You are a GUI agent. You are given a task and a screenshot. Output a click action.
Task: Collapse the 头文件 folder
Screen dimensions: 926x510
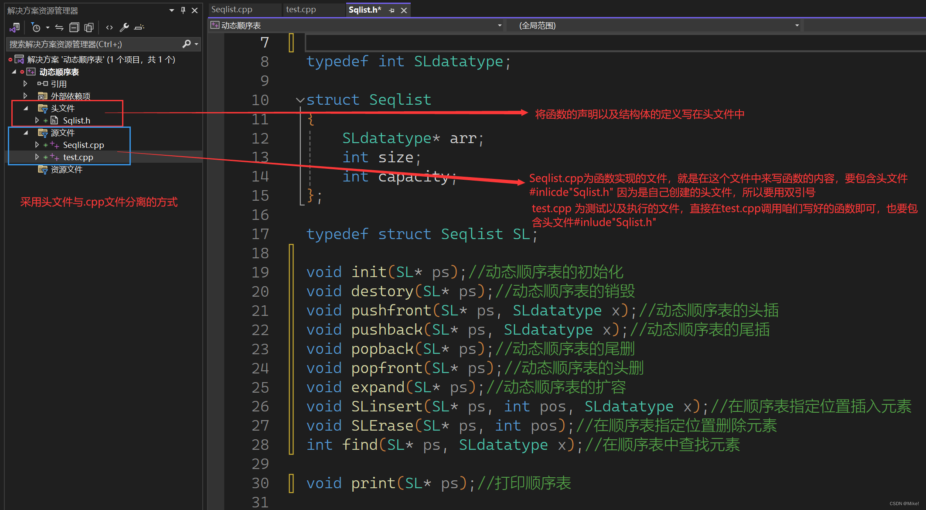click(x=26, y=108)
